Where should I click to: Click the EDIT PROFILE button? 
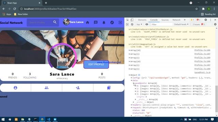pos(96,64)
